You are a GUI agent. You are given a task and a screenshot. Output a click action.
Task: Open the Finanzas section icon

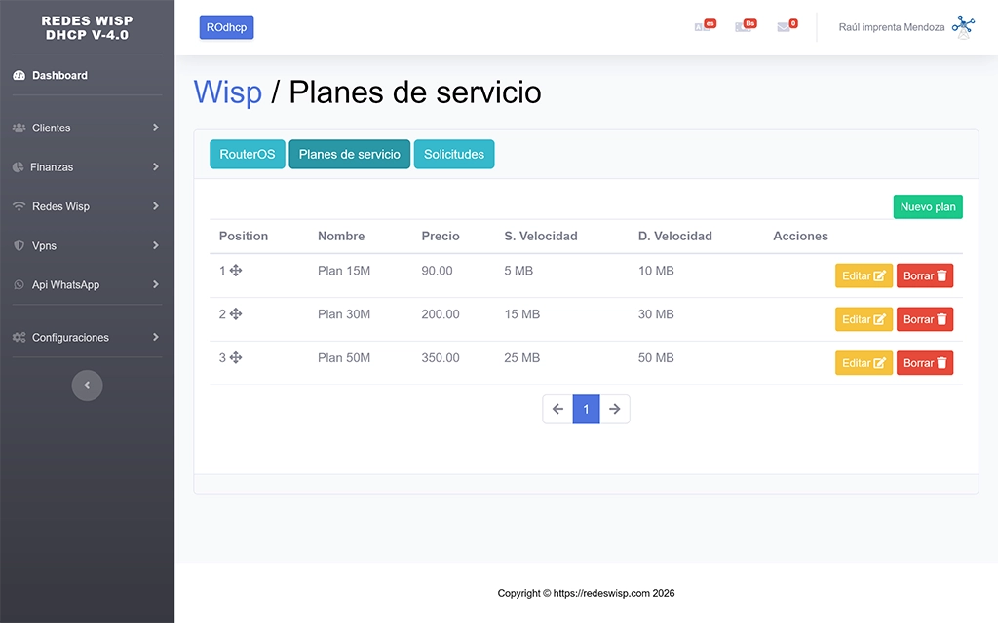point(18,166)
